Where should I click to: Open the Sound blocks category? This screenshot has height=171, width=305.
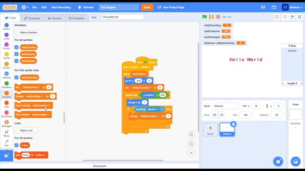point(6,46)
